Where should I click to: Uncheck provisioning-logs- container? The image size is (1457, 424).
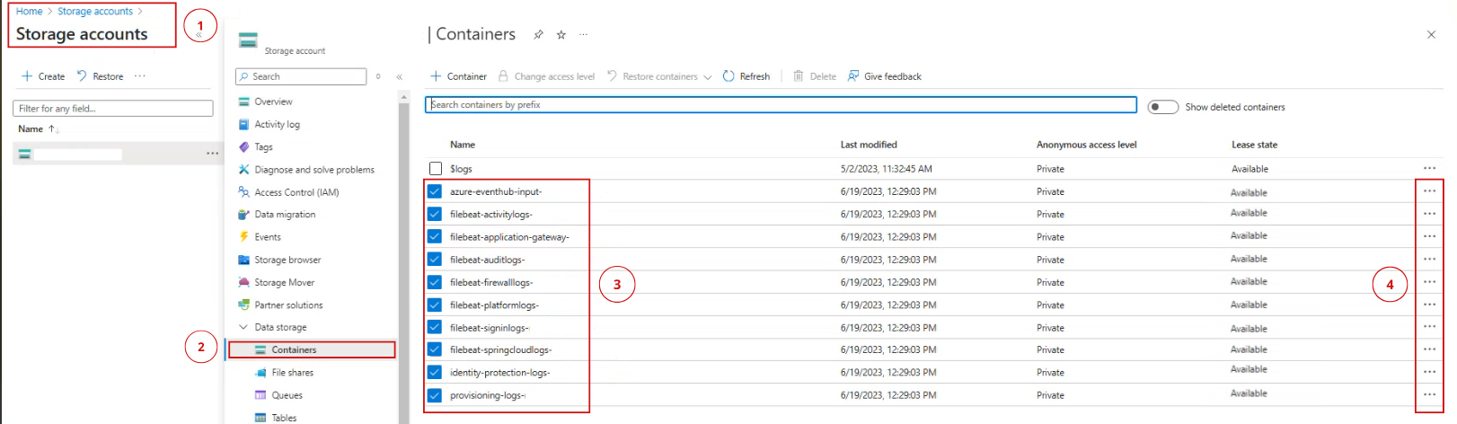435,395
